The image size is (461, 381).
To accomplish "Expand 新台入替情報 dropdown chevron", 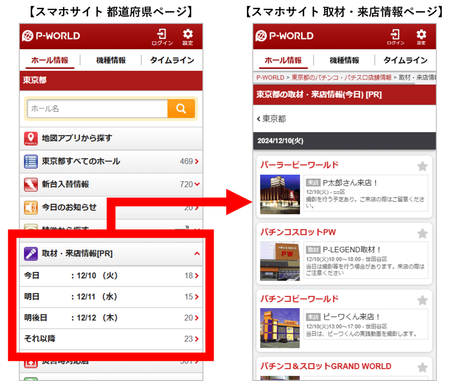I will (x=197, y=184).
